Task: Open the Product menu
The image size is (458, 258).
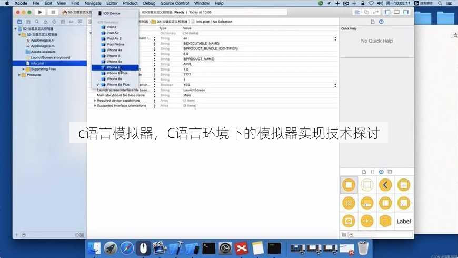Action: [x=130, y=3]
